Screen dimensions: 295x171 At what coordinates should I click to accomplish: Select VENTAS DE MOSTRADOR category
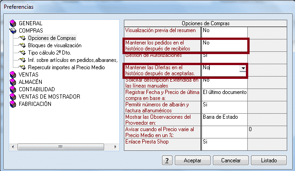coord(50,97)
